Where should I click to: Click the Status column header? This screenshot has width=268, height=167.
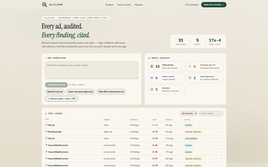(187, 120)
